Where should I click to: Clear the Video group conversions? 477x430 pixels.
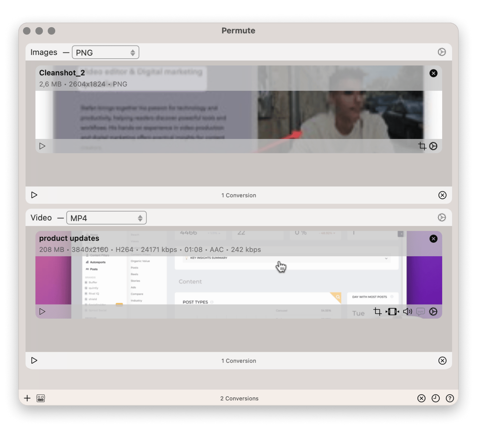(x=442, y=361)
